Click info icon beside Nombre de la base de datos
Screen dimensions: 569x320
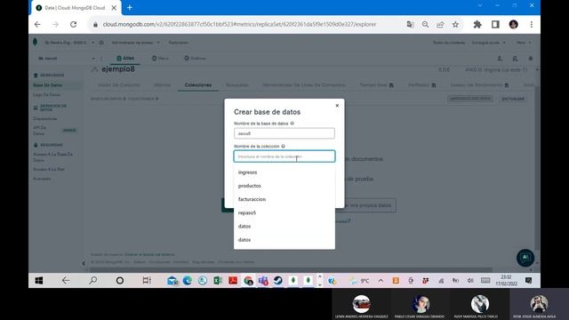[293, 124]
